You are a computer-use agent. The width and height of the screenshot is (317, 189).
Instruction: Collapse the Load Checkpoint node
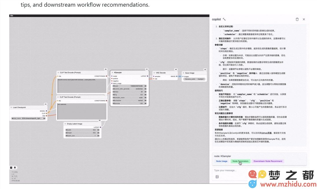(x=11, y=107)
